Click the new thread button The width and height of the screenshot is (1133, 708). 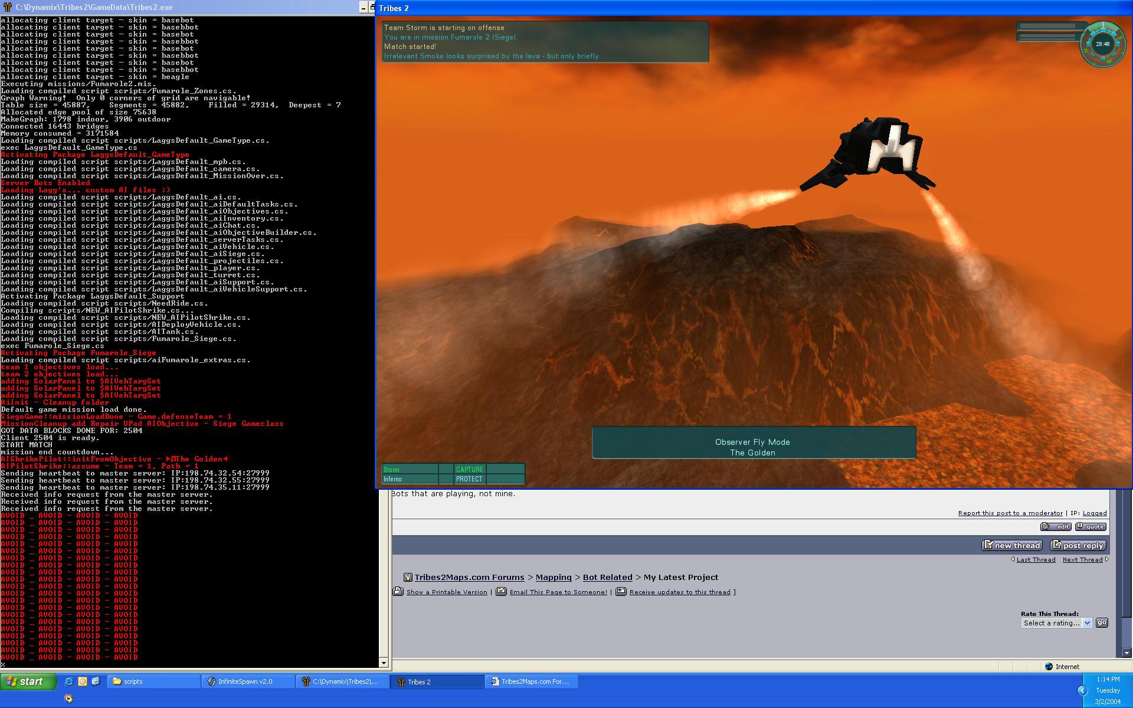1012,545
